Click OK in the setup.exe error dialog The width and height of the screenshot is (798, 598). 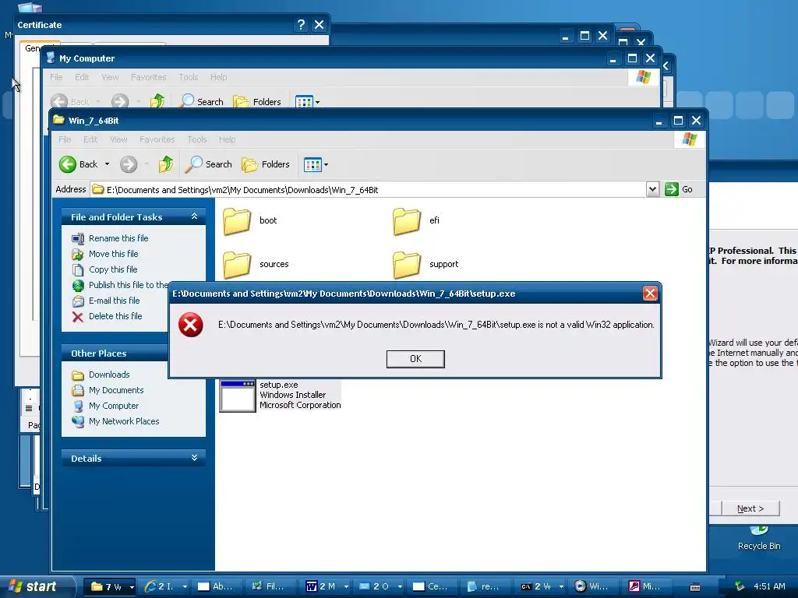[415, 359]
